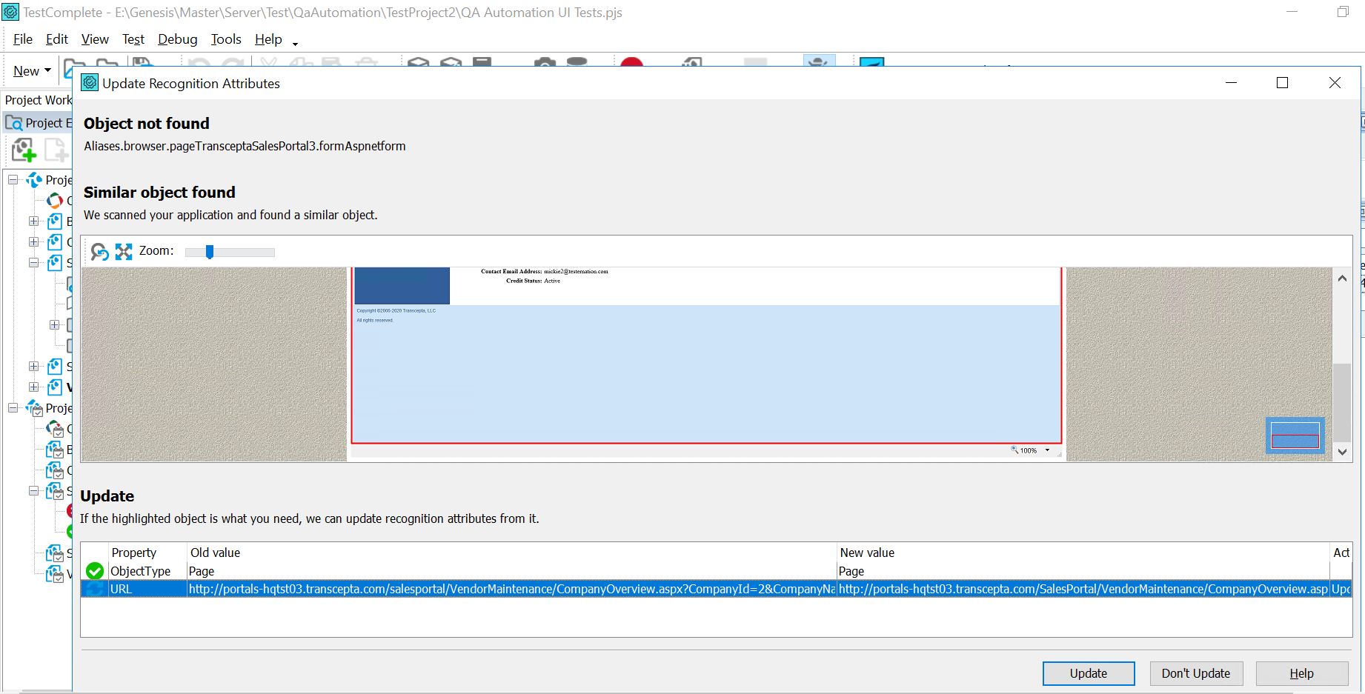
Task: Click the preview scrollbar down arrow
Action: 1342,452
